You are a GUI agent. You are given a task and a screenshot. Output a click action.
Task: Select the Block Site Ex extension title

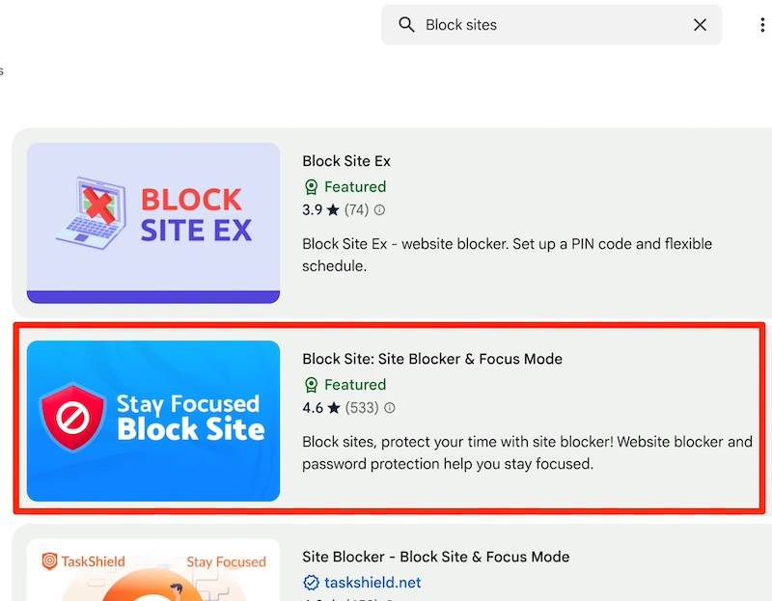[x=345, y=160]
